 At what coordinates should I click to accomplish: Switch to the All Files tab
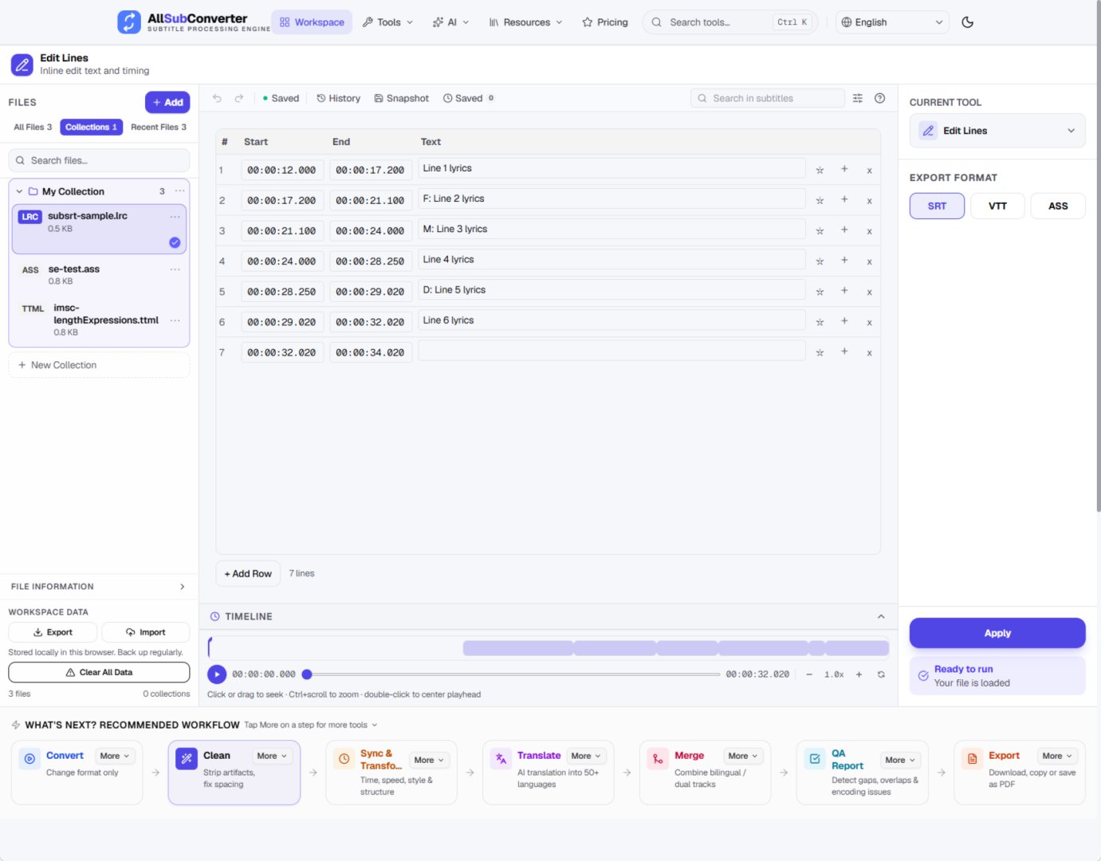tap(33, 127)
